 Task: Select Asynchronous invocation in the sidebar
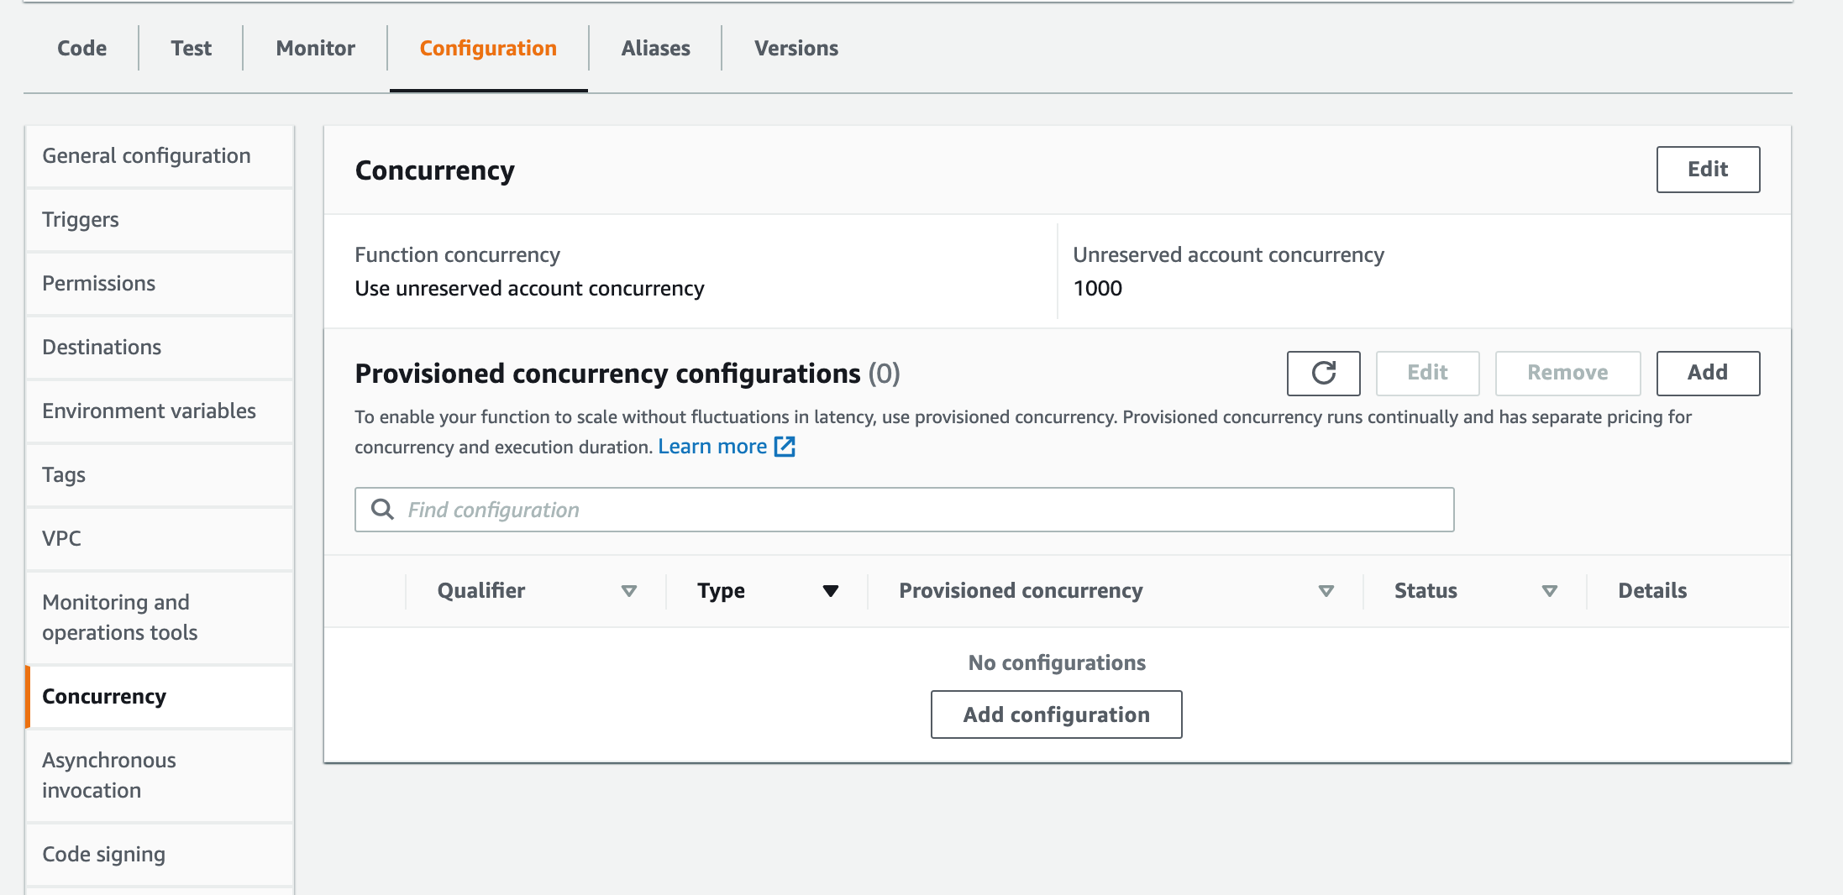coord(108,774)
